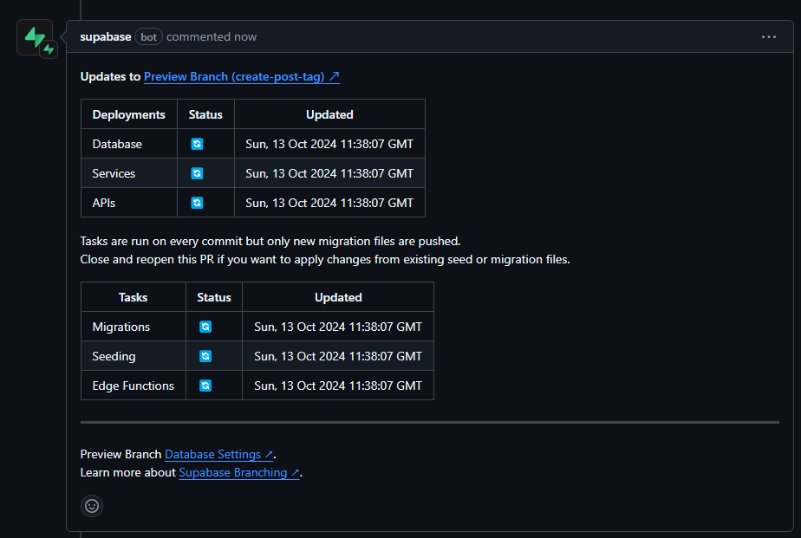Click the Database deployment status icon
The width and height of the screenshot is (801, 538).
197,144
